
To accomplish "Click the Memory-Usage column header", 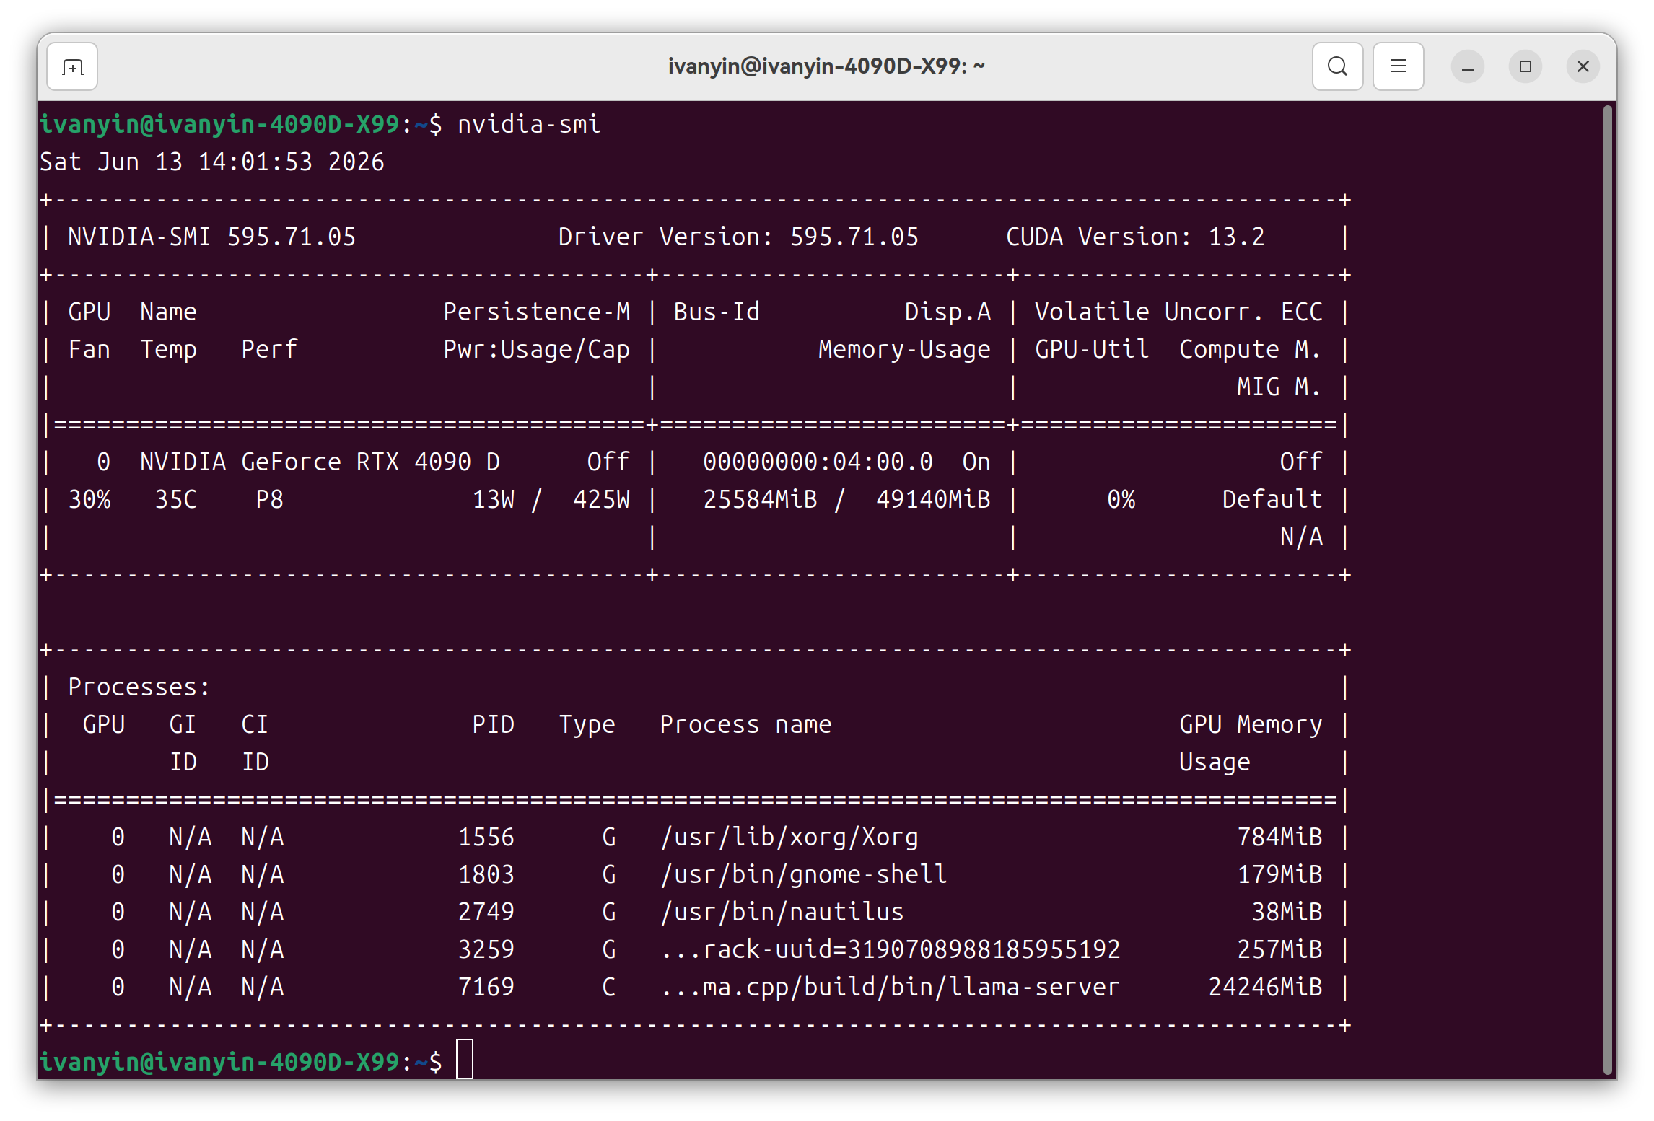I will (x=904, y=349).
